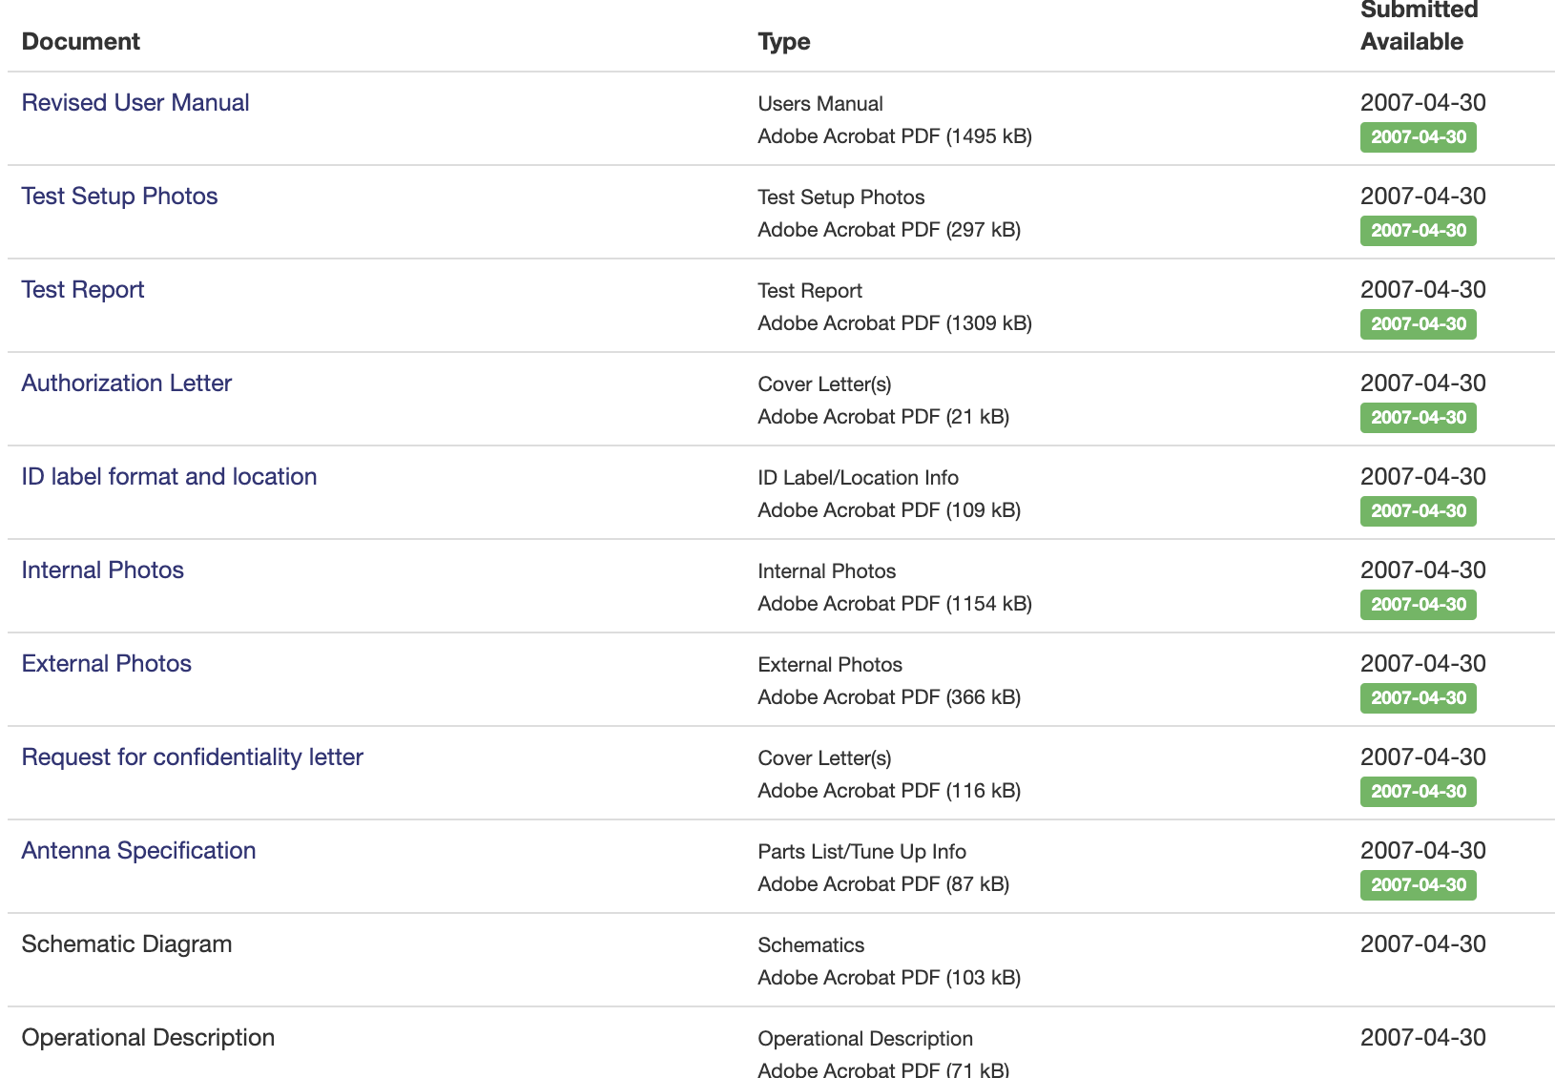
Task: Select 'Adobe Acrobat PDF (1154 kB)' text
Action: (x=895, y=603)
